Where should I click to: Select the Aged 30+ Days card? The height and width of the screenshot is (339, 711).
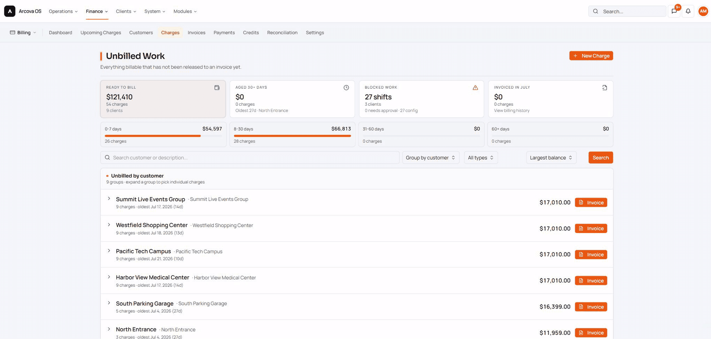point(292,99)
